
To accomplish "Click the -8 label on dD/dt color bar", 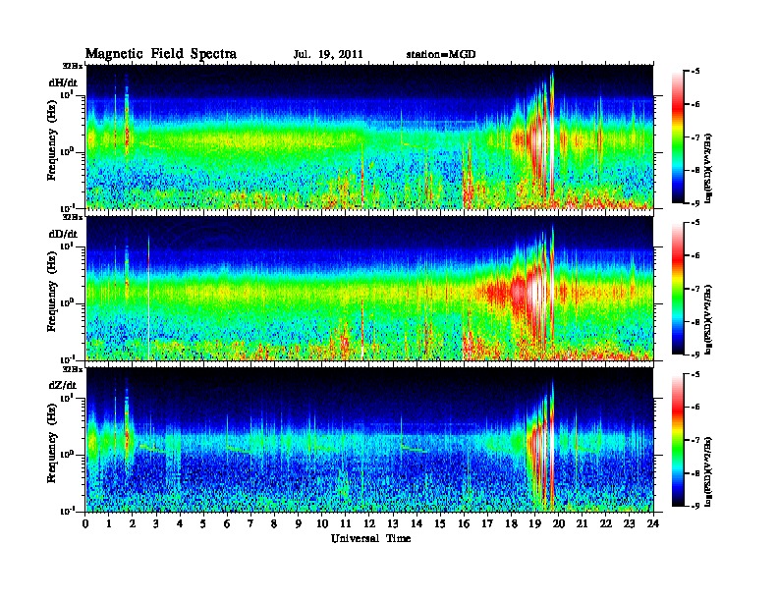I will [x=695, y=322].
